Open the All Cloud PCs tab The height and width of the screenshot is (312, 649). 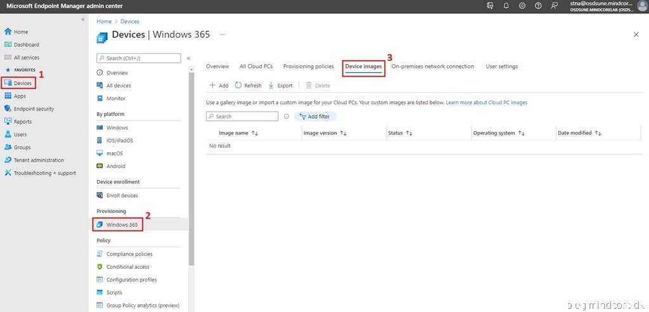(x=255, y=67)
